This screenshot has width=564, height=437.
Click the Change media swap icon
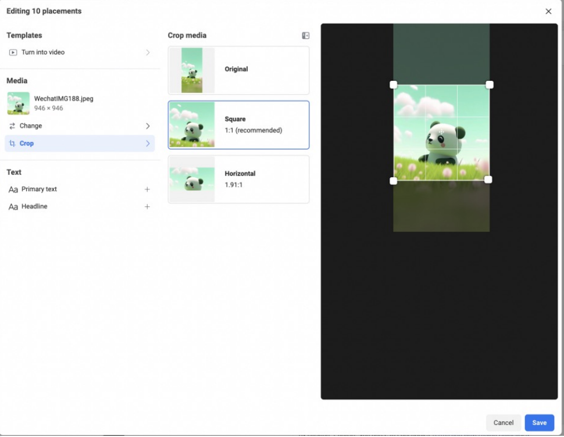pos(12,126)
